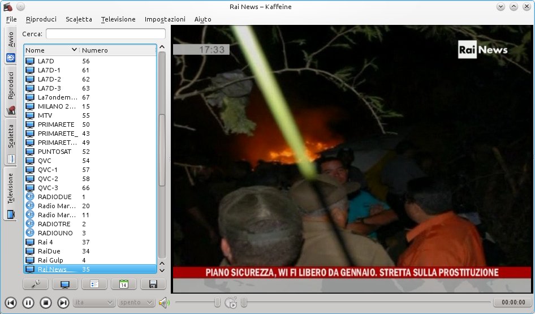Switch to the Riproduci side tab
535x314 pixels.
(x=11, y=91)
